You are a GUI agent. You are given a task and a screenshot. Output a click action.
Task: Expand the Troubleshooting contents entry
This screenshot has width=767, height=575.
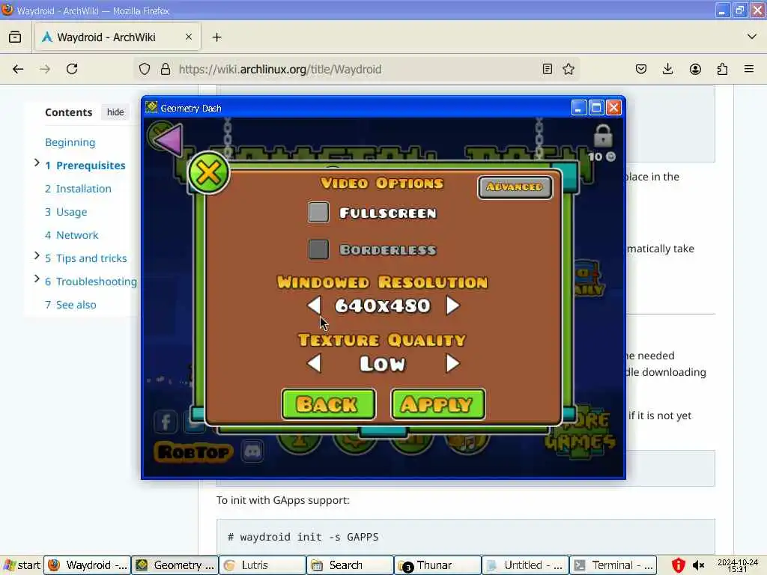point(37,279)
